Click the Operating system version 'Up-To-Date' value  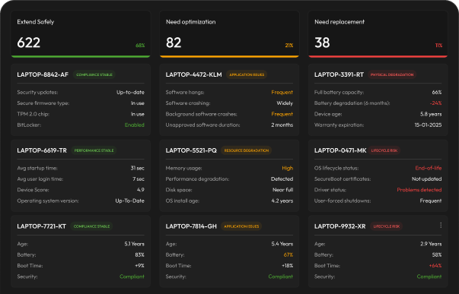[x=129, y=201]
